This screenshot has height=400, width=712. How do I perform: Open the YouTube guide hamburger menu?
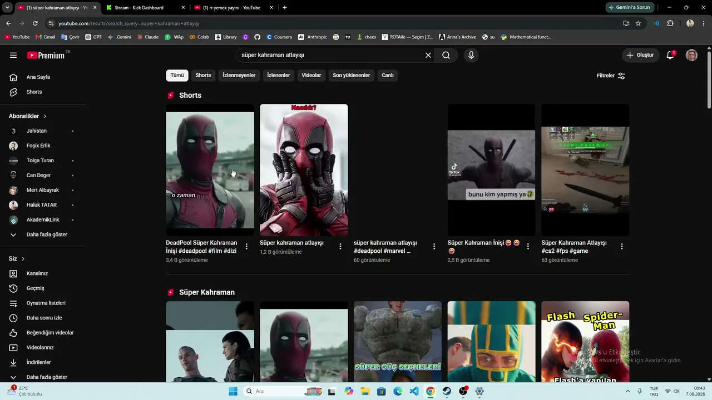pos(13,55)
